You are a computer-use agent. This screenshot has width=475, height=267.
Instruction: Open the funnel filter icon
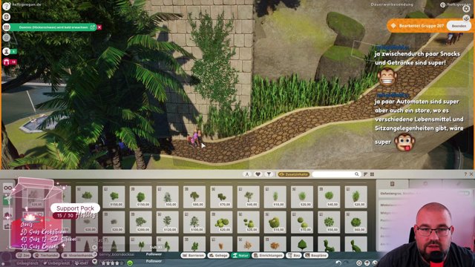(269, 174)
